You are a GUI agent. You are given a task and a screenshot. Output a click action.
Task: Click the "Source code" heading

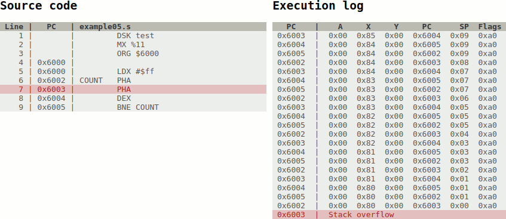[39, 6]
